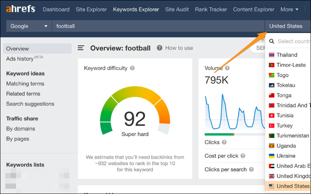The image size is (311, 194).
Task: Expand the More menu
Action: 289,9
